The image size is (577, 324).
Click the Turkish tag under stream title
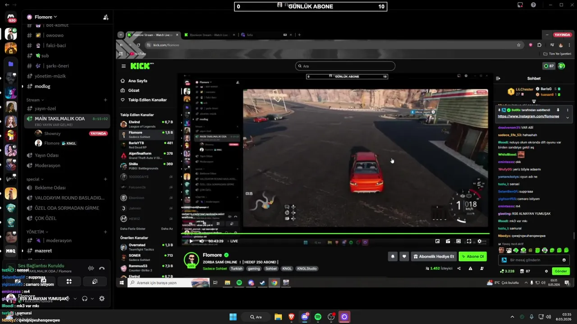[x=237, y=269]
